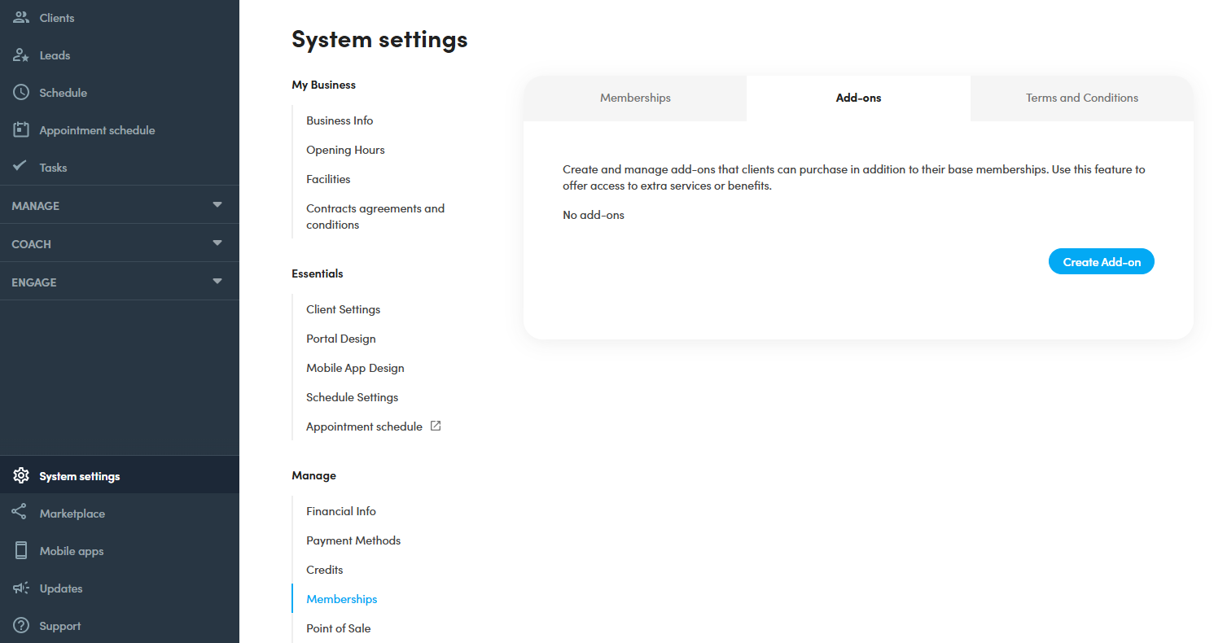Open Marketplace in the sidebar

pos(120,514)
